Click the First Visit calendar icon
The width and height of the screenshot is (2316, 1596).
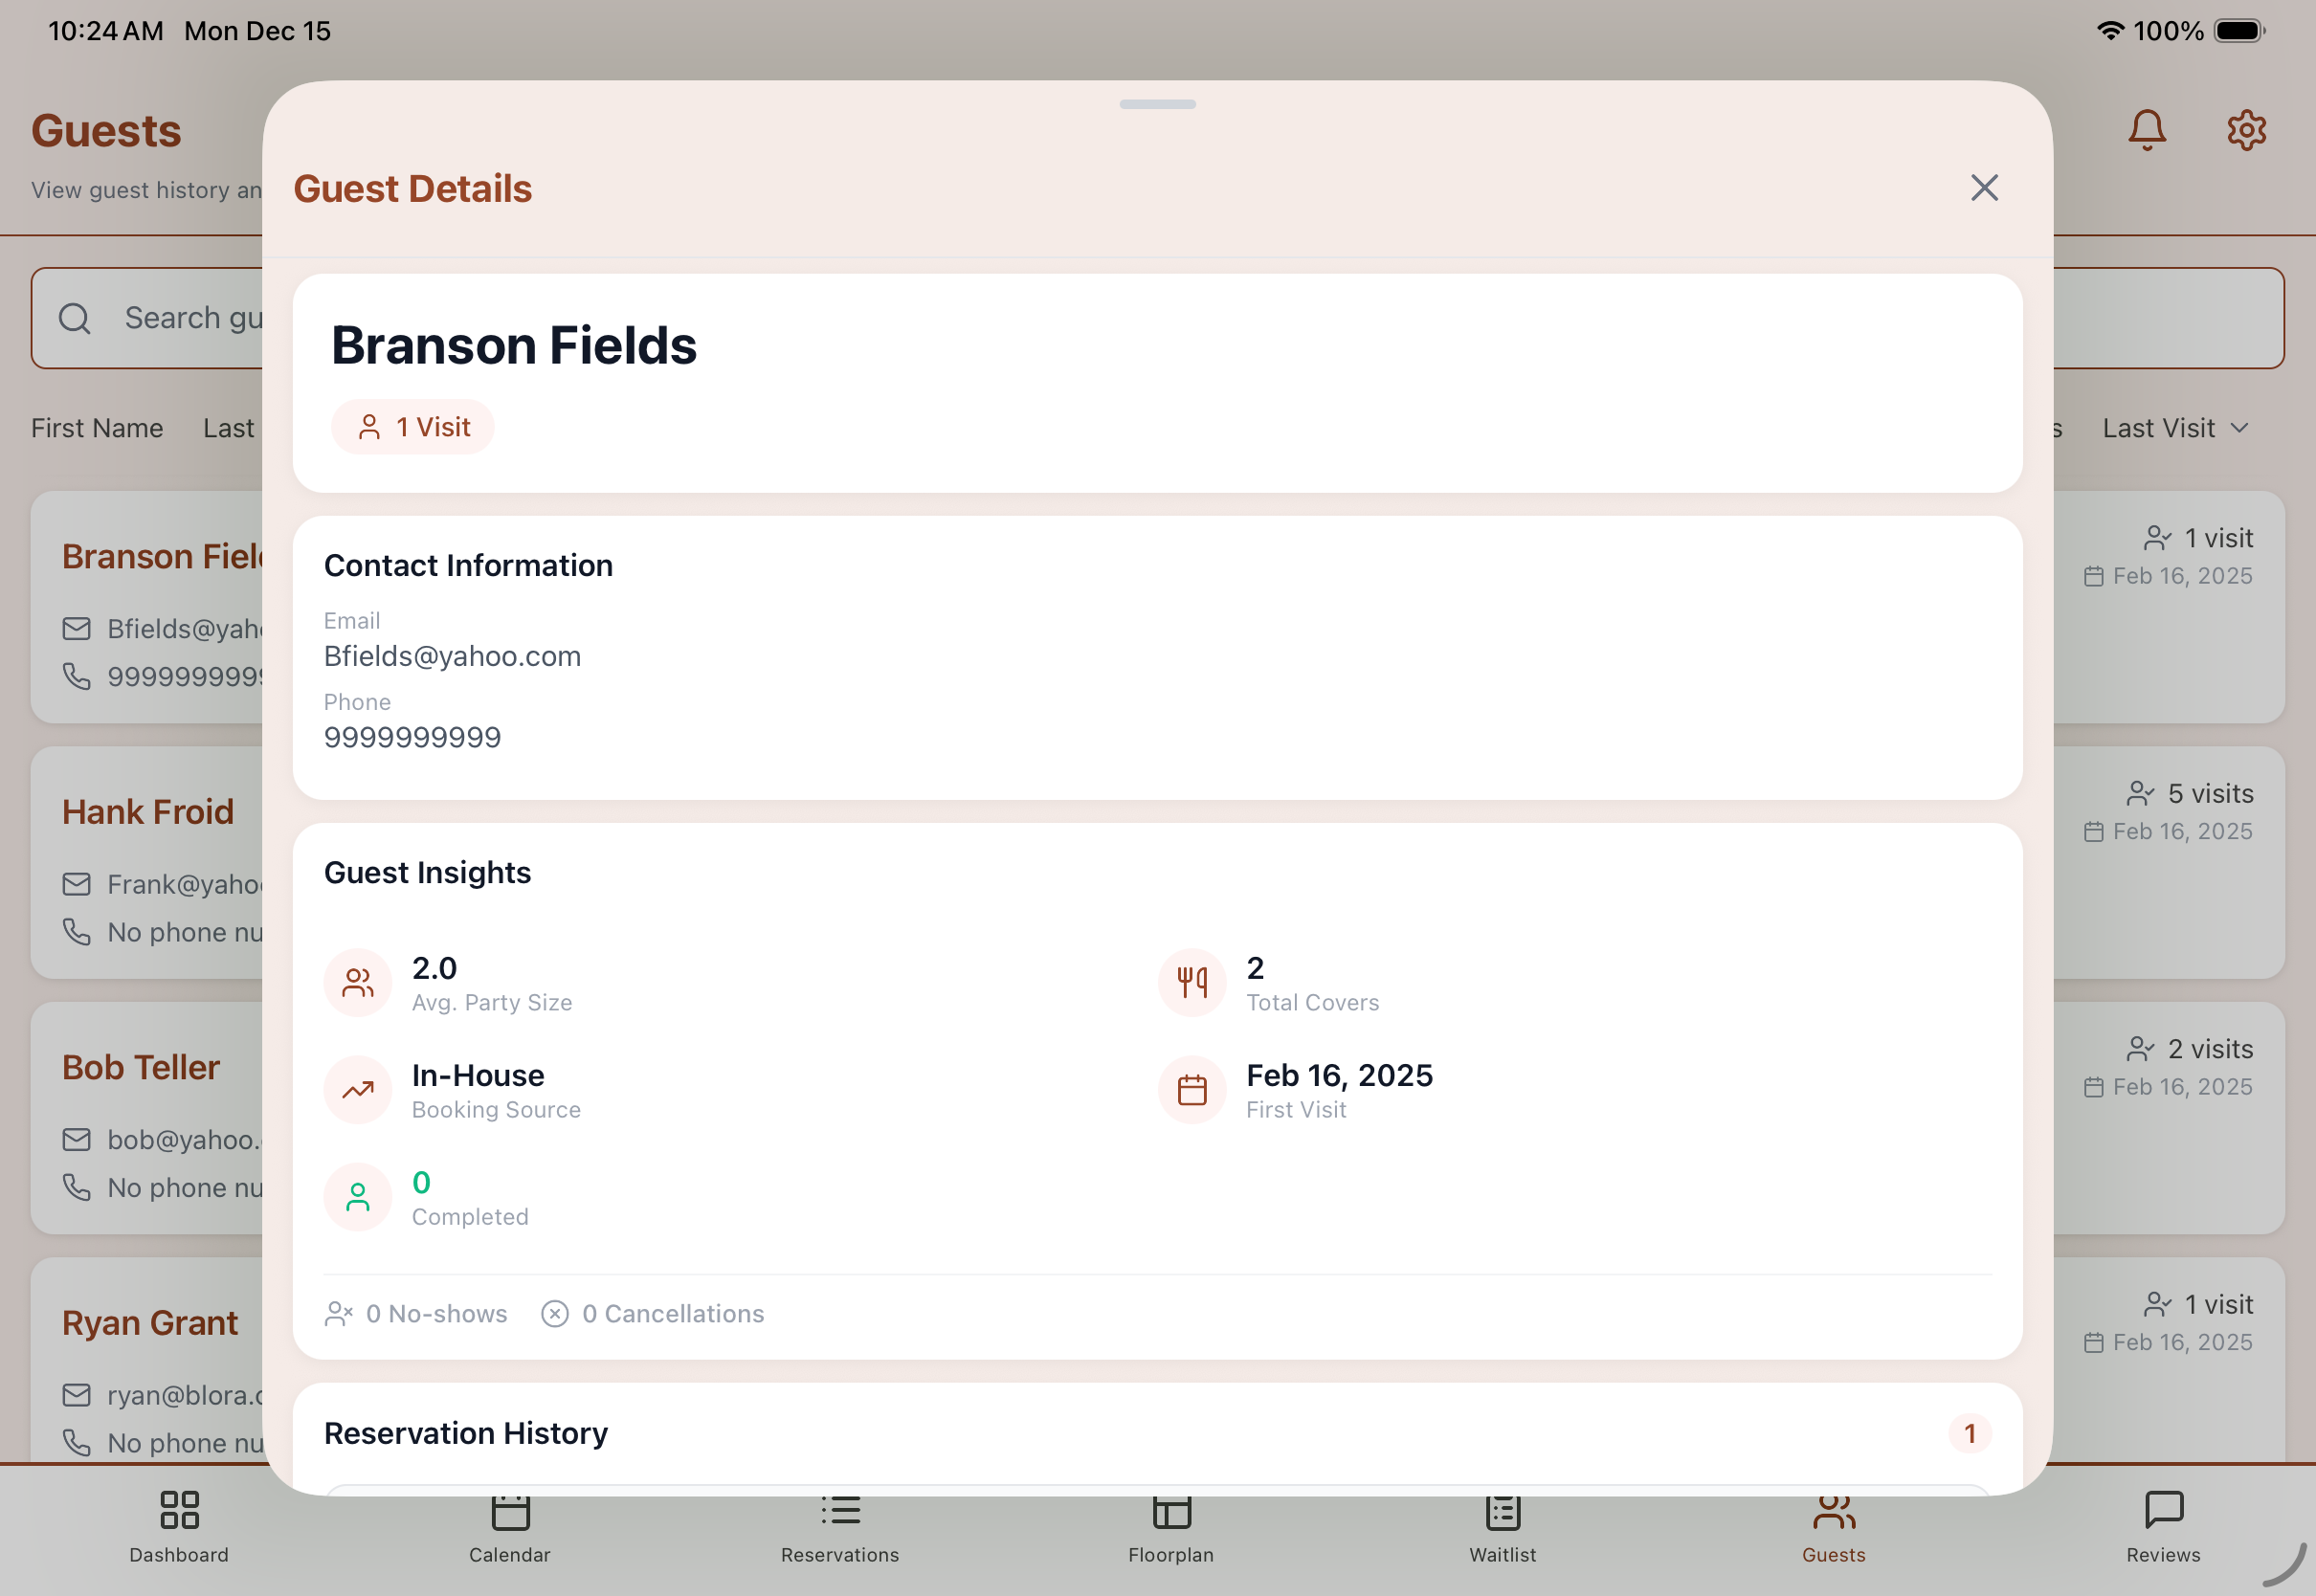1191,1089
